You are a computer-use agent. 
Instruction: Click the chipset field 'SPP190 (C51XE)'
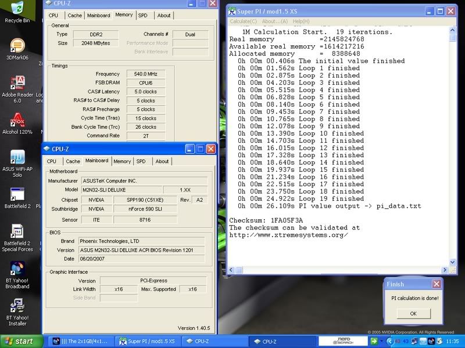point(145,200)
